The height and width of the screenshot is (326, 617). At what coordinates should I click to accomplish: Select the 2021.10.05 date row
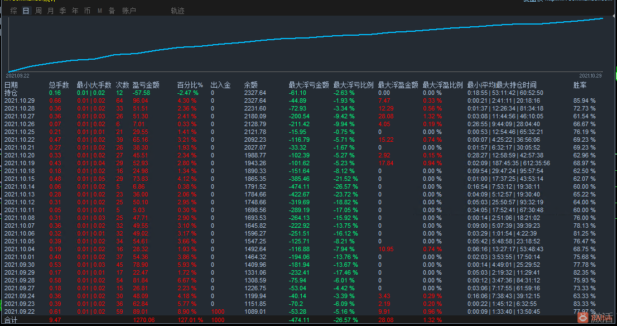pyautogui.click(x=20, y=241)
